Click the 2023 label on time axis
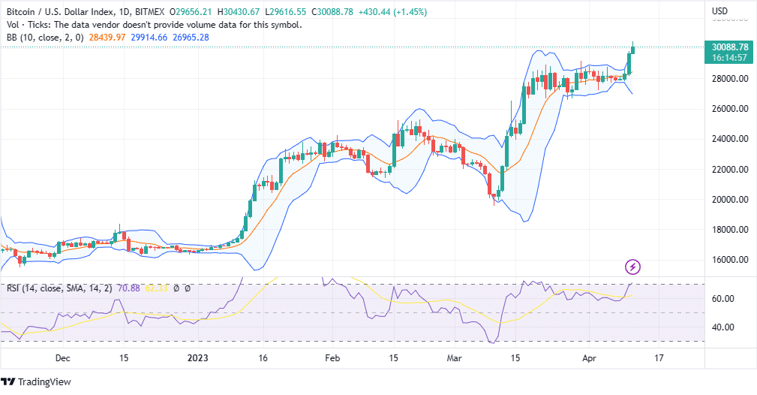Image resolution: width=757 pixels, height=395 pixels. 197,358
